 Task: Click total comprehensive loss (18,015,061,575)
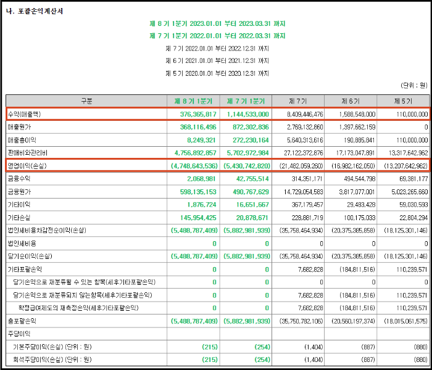click(x=406, y=321)
